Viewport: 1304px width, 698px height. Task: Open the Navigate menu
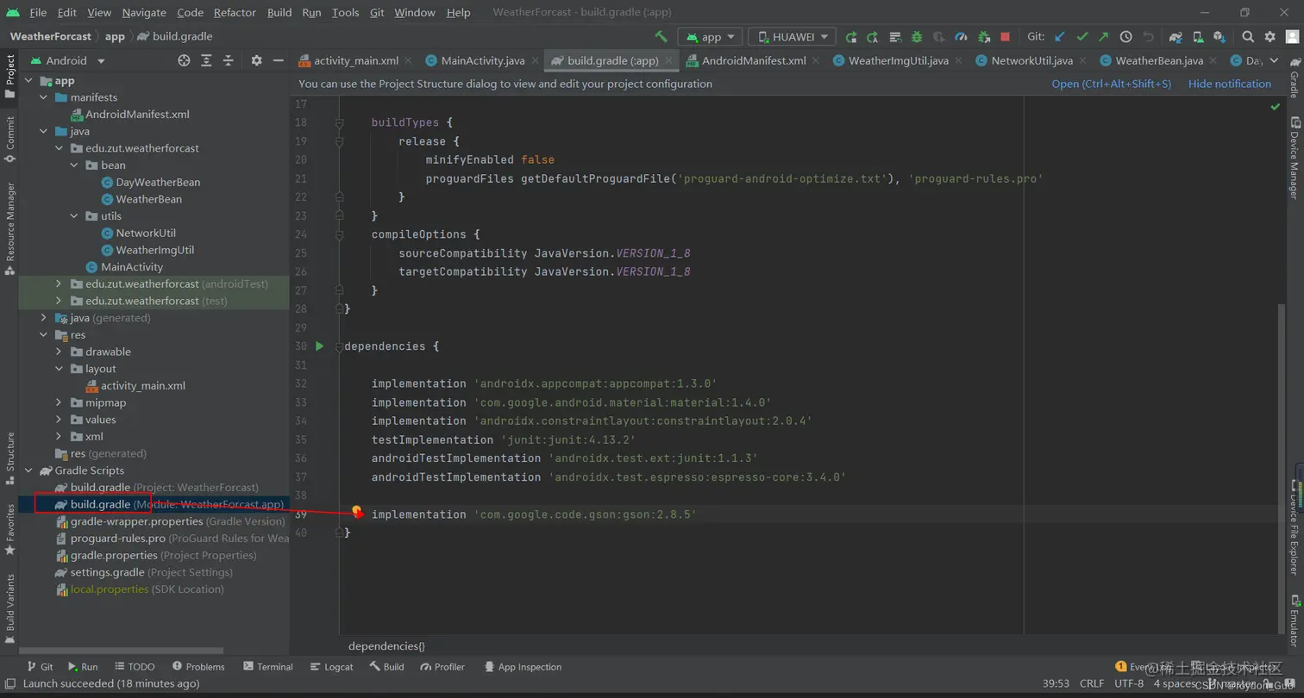[144, 12]
